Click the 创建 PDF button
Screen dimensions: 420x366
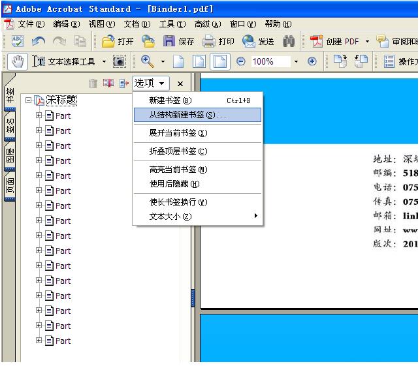[x=336, y=41]
